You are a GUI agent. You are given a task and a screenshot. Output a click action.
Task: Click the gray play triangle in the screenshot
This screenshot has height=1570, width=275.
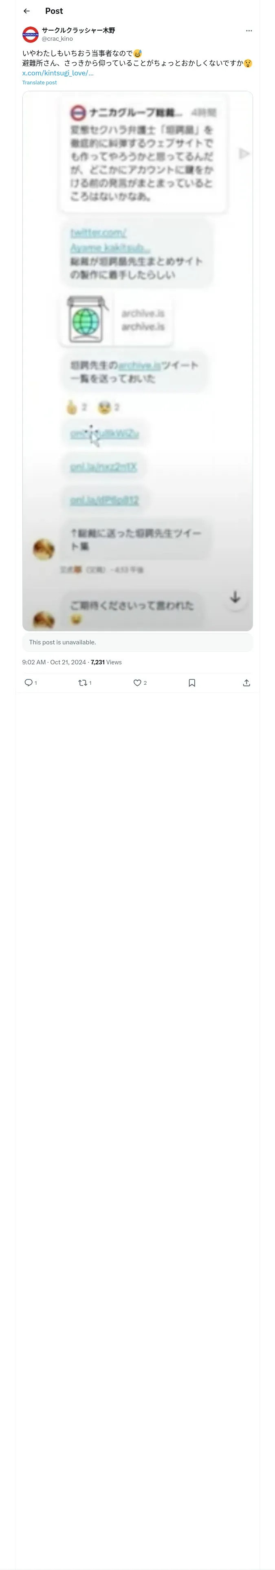click(244, 154)
